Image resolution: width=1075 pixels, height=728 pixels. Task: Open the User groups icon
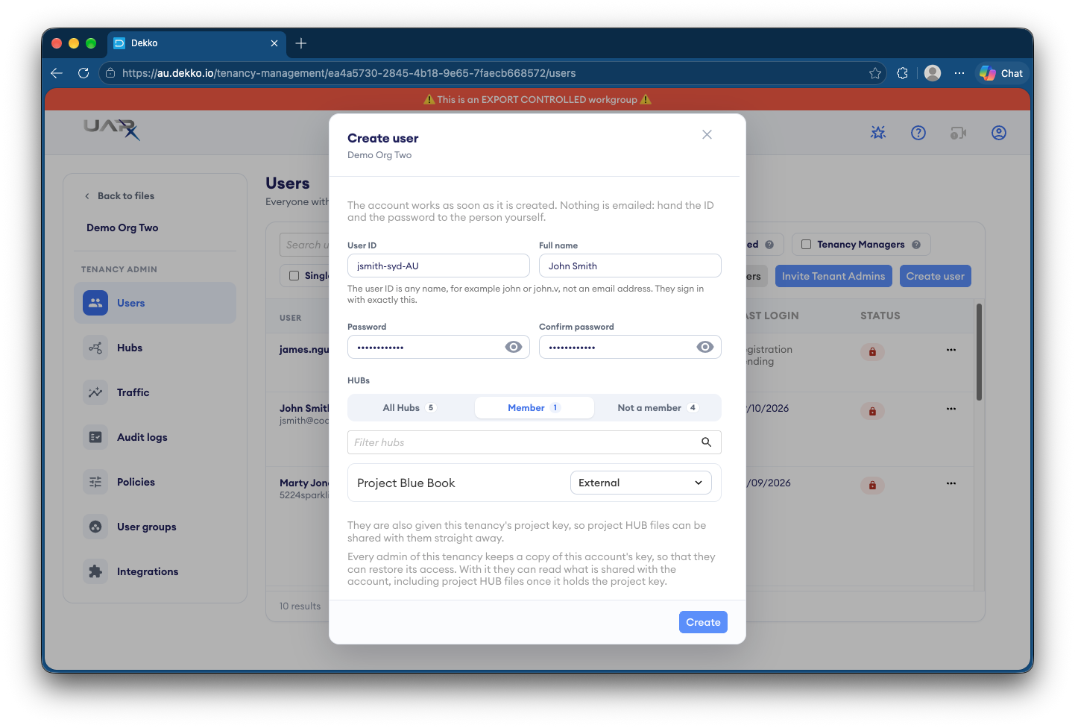point(95,527)
